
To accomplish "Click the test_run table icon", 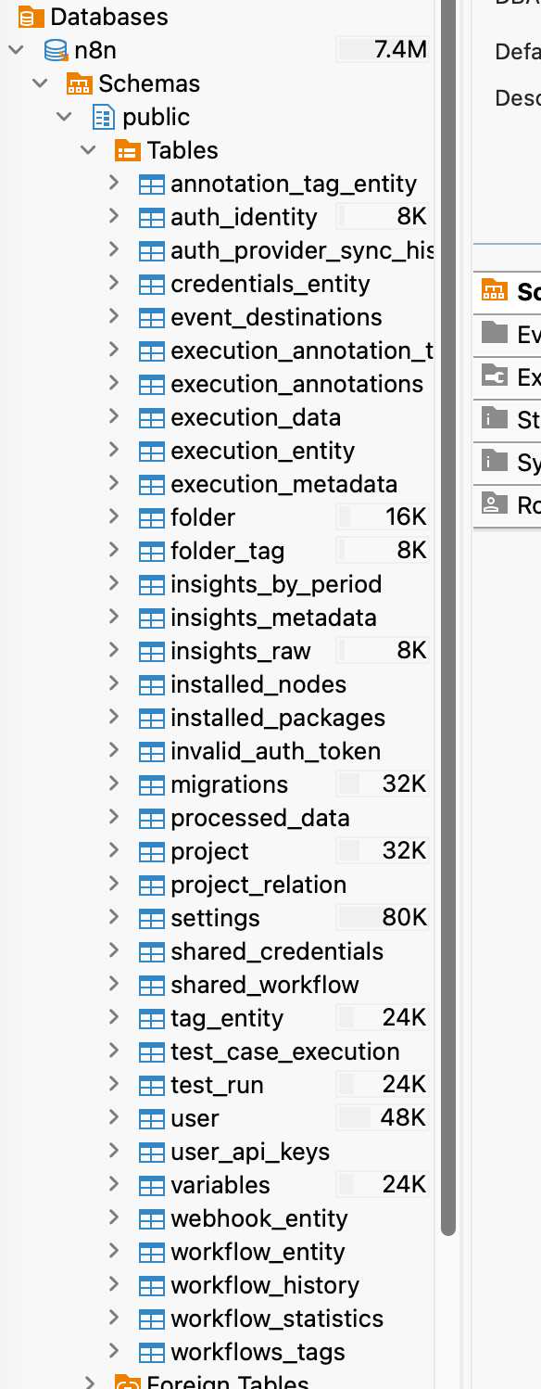I will 151,1085.
